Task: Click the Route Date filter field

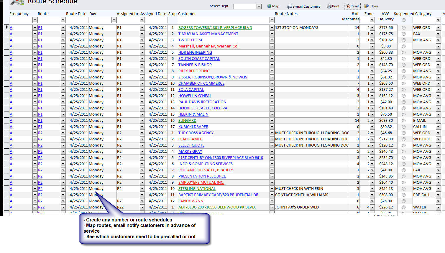Action: point(77,20)
